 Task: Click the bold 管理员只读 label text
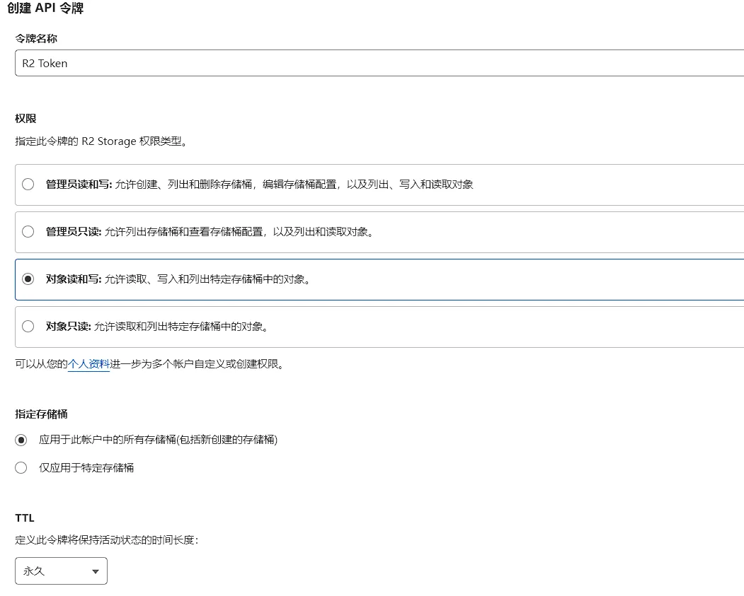tap(74, 232)
